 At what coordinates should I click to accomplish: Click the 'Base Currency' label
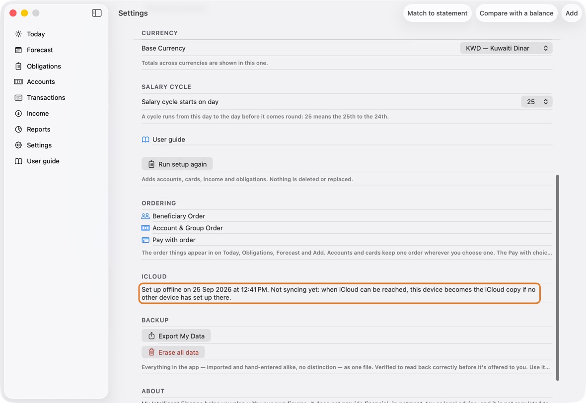pyautogui.click(x=163, y=48)
